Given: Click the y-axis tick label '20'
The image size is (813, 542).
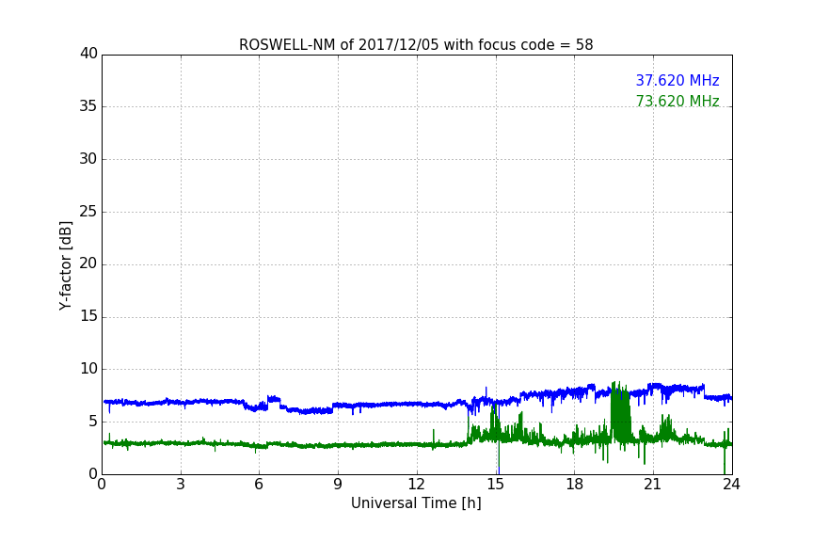Looking at the screenshot, I should 88,263.
